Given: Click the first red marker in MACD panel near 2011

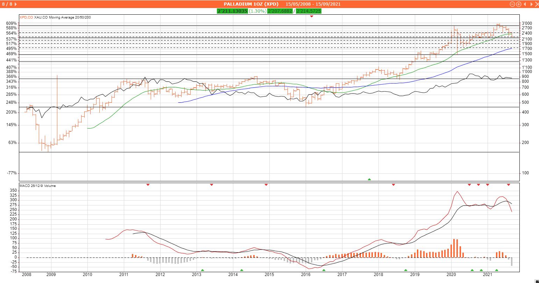Looking at the screenshot, I should pyautogui.click(x=148, y=184).
